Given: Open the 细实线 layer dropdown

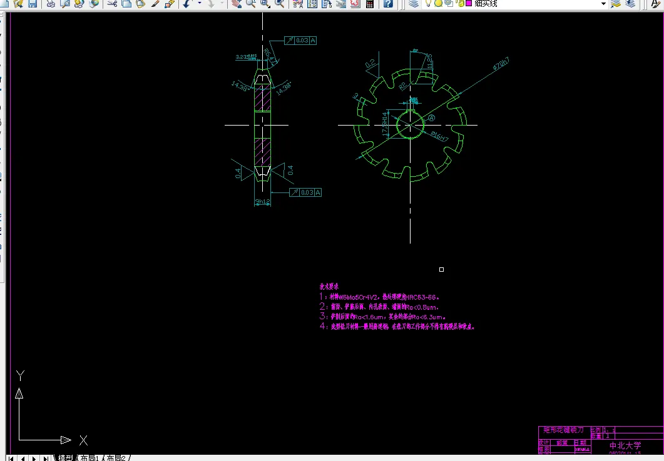Looking at the screenshot, I should [x=603, y=4].
